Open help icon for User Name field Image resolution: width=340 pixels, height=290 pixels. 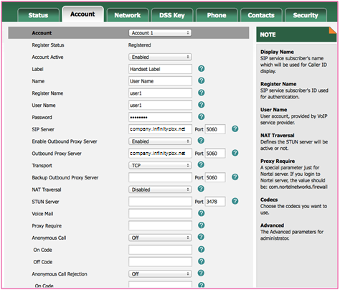pos(202,105)
